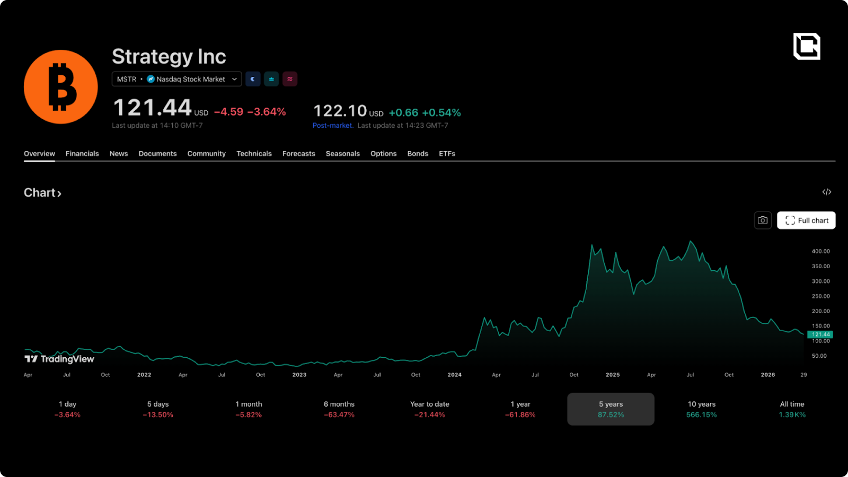
Task: Open the embed code icon
Action: coord(827,192)
